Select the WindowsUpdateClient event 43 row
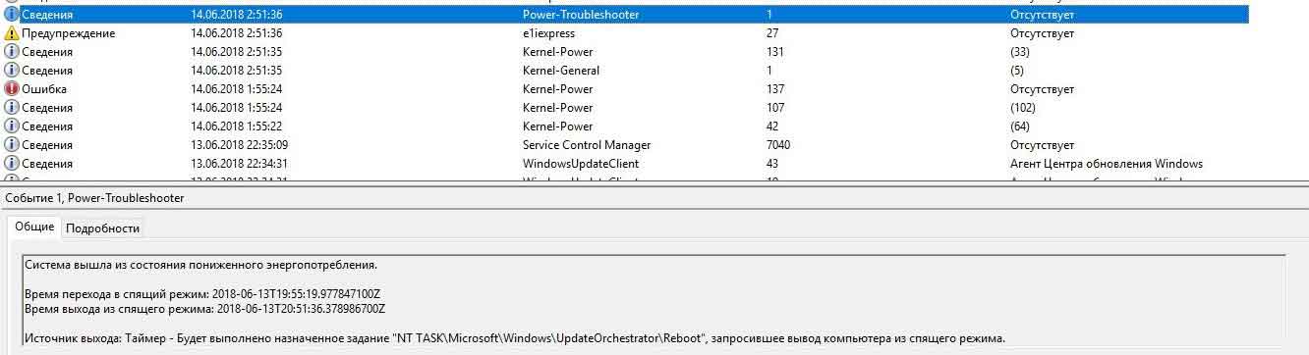This screenshot has height=355, width=1309. [x=625, y=164]
